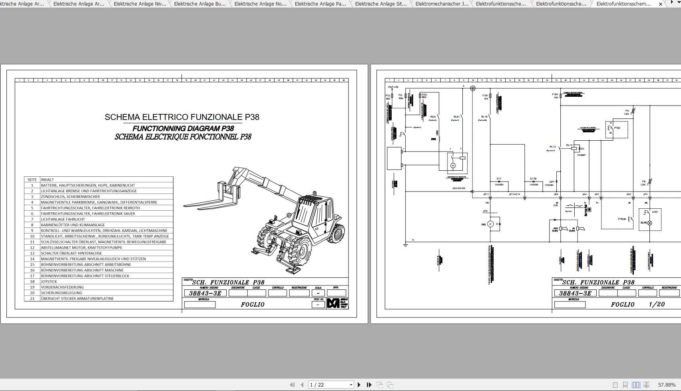Image resolution: width=681 pixels, height=391 pixels.
Task: Toggle two-page facing view
Action: click(636, 385)
